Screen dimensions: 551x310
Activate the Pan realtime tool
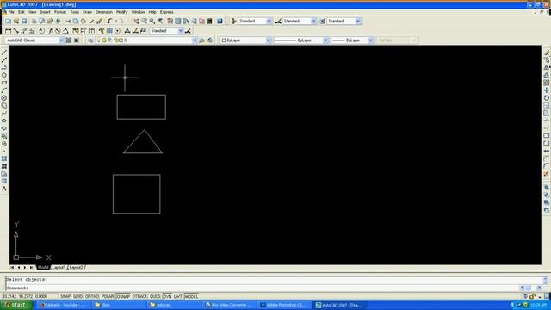click(136, 21)
